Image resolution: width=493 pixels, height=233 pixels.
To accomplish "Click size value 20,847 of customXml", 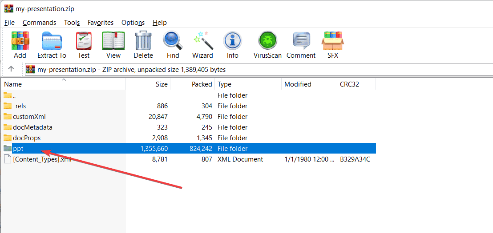I will (x=158, y=117).
